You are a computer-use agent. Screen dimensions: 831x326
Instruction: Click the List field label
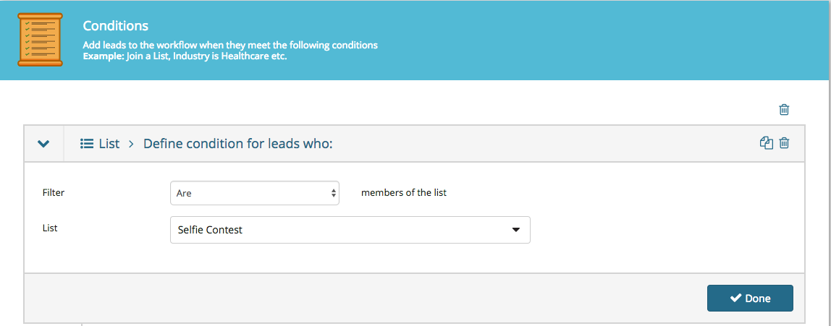(x=50, y=228)
